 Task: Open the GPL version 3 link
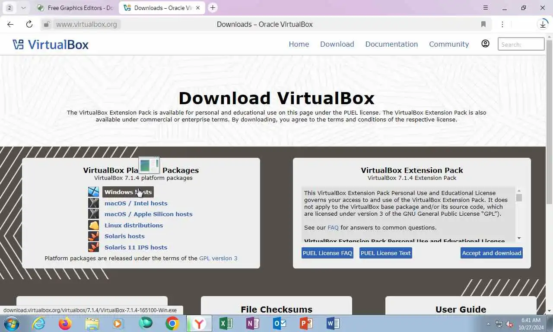(x=218, y=258)
